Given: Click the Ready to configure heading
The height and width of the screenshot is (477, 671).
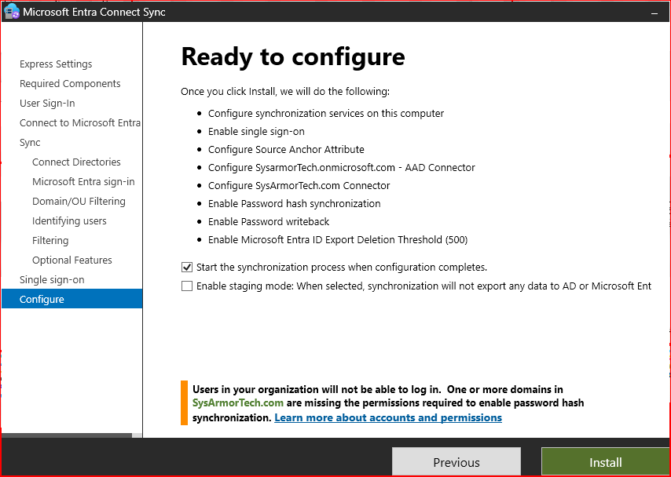Looking at the screenshot, I should [293, 56].
